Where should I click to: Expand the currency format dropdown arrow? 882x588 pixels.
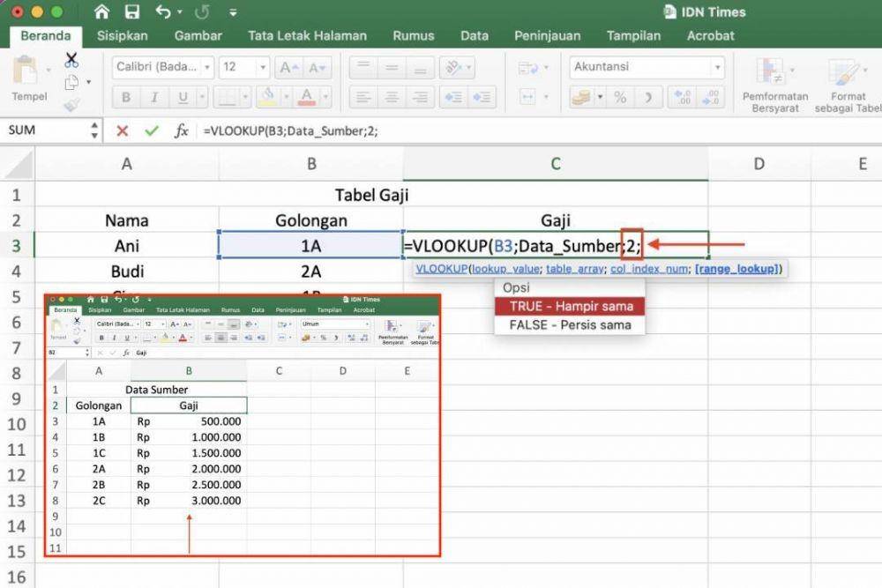[x=600, y=97]
